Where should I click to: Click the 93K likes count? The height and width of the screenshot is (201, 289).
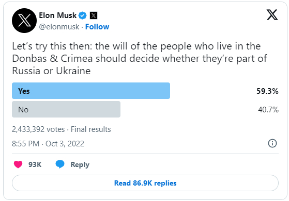[x=35, y=164]
